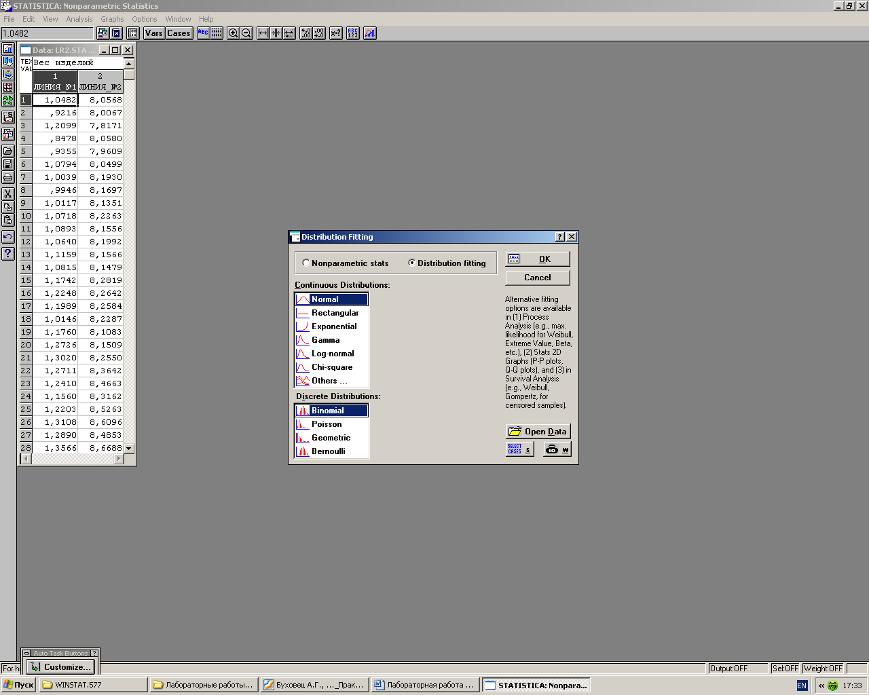
Task: Click the x=? recalculate toolbar icon
Action: pos(336,33)
